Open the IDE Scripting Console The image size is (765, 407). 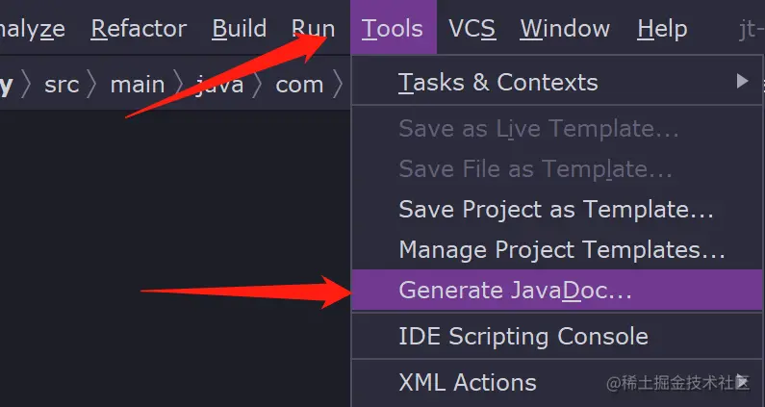tap(523, 336)
